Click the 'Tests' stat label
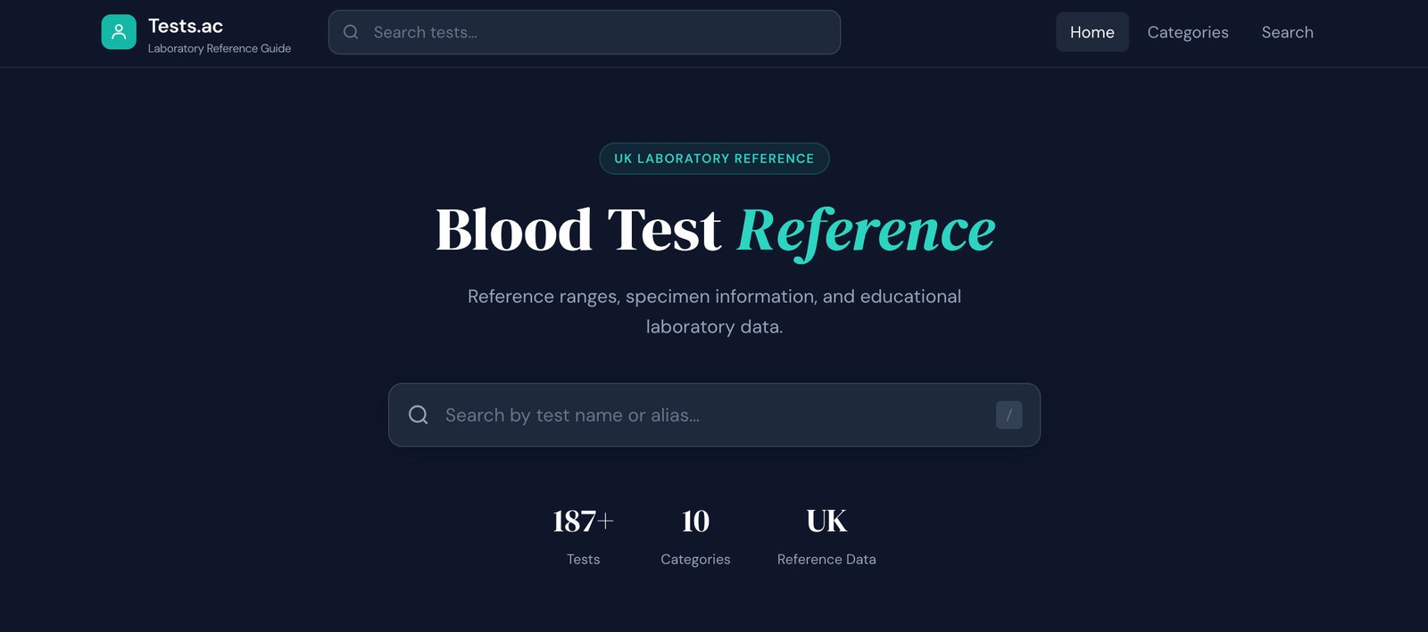This screenshot has height=632, width=1428. (583, 559)
